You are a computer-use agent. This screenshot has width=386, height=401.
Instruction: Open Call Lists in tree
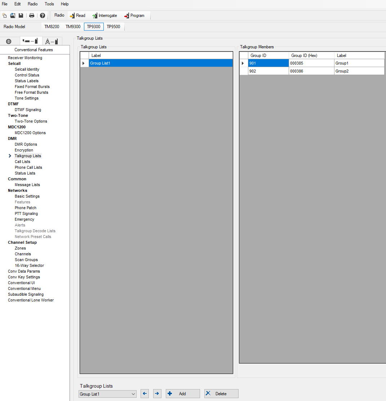[x=22, y=162]
